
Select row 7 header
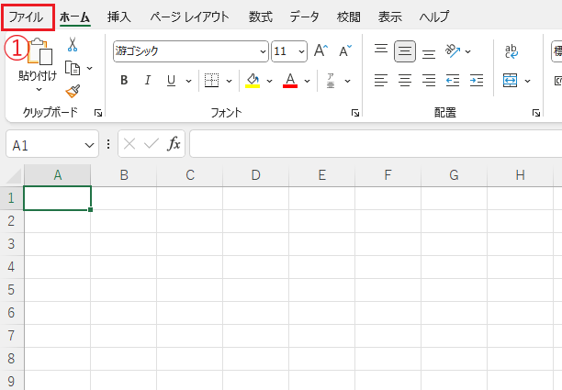pyautogui.click(x=11, y=336)
